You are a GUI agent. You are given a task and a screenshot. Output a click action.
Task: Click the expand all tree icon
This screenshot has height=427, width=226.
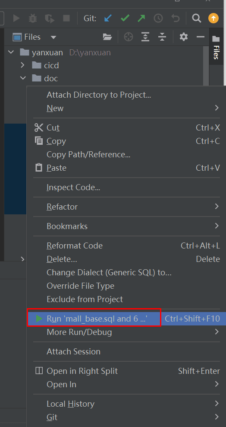(x=146, y=37)
